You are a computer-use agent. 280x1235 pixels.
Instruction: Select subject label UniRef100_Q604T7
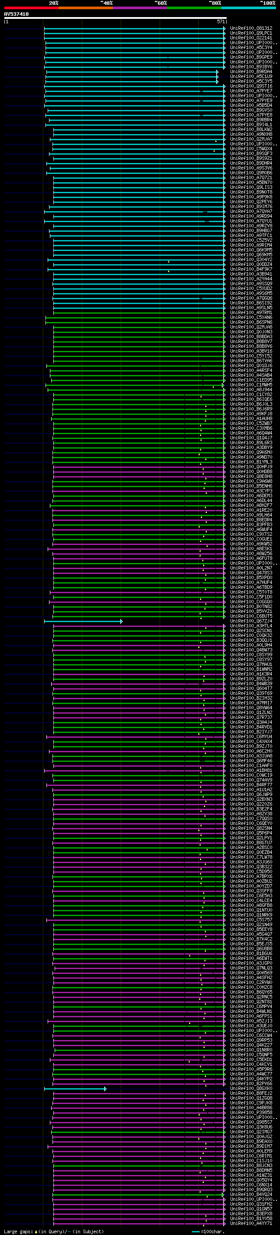pos(251,688)
